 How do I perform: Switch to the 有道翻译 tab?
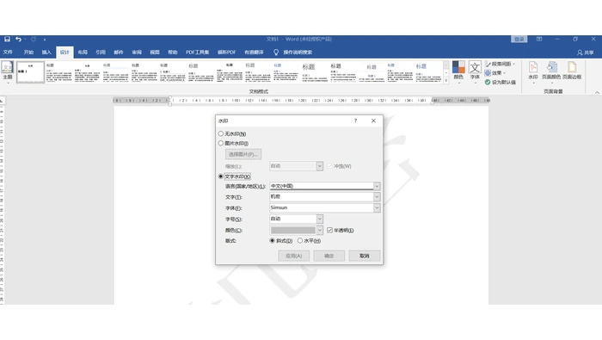255,53
